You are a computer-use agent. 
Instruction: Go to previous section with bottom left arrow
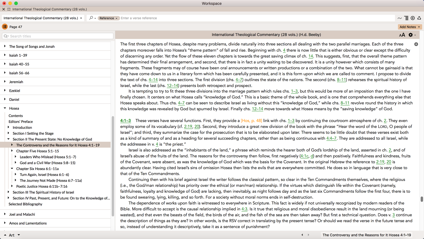click(x=302, y=235)
